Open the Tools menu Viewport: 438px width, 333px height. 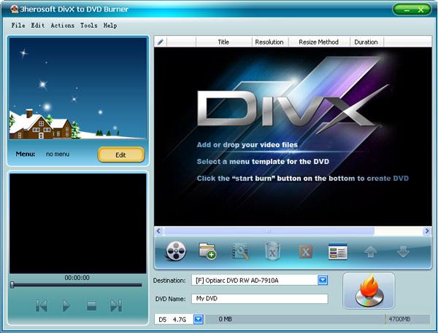[x=89, y=26]
